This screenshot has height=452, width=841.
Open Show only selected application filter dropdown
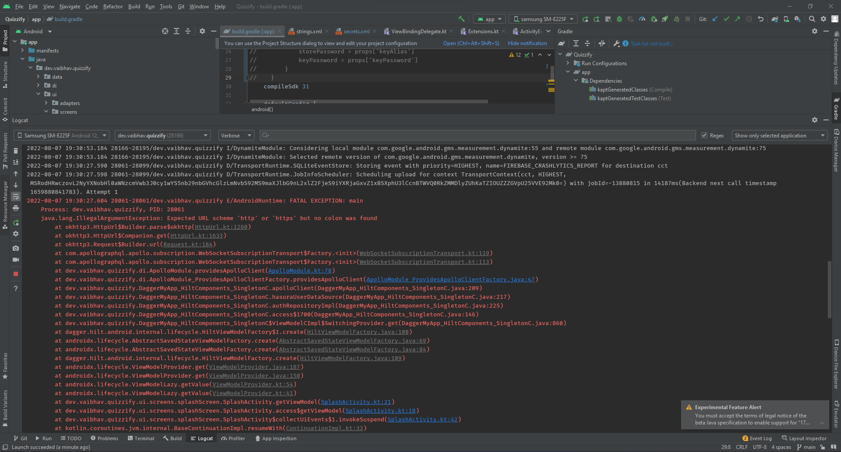(x=780, y=135)
